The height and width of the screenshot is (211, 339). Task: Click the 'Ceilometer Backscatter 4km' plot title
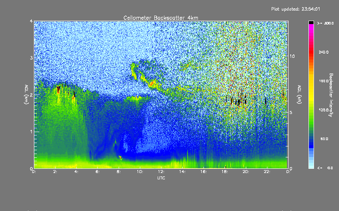[x=161, y=18]
